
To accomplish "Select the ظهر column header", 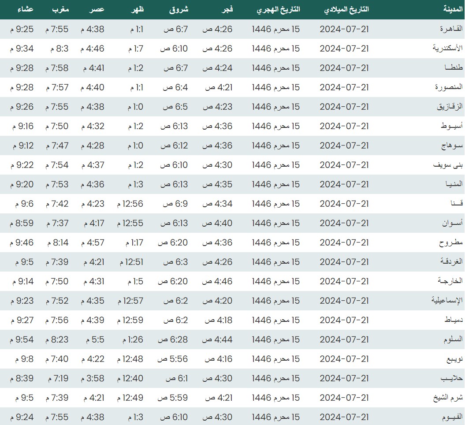I will pos(138,9).
